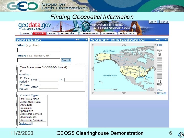Pan map west with left arrow

[93, 69]
